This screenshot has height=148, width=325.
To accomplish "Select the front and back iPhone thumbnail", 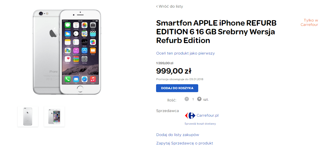I will coord(54,116).
